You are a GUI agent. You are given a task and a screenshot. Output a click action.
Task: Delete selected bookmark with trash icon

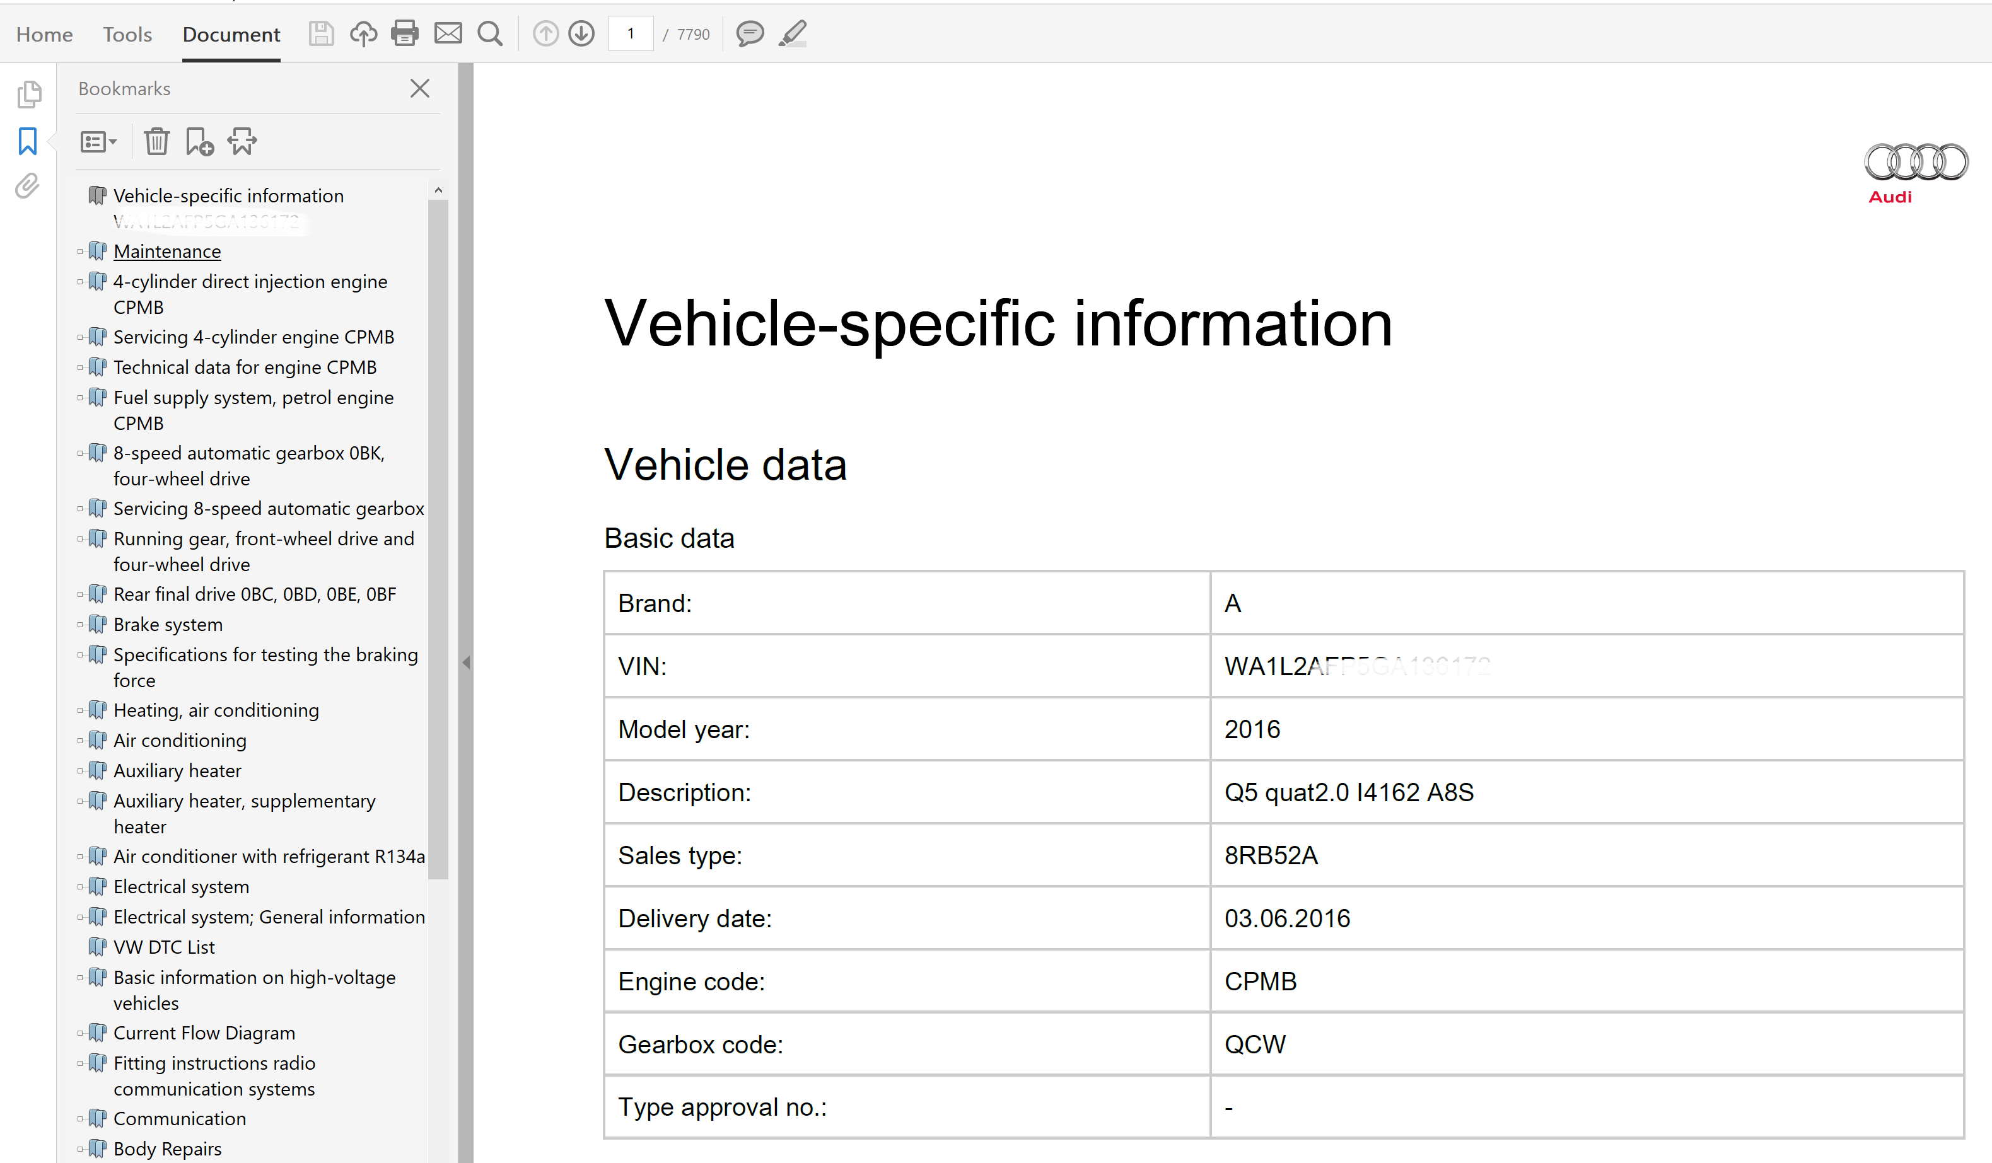click(156, 142)
